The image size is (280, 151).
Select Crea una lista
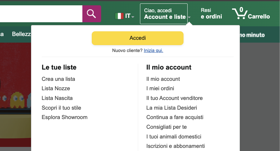point(58,79)
